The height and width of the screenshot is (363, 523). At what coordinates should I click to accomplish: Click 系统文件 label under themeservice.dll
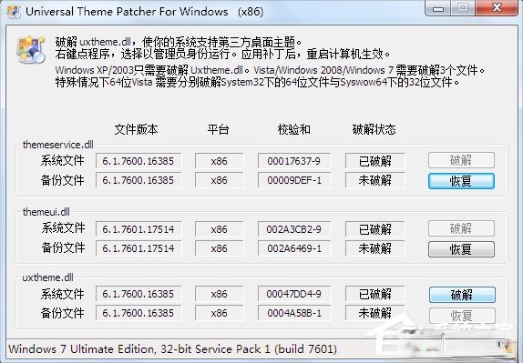(62, 160)
